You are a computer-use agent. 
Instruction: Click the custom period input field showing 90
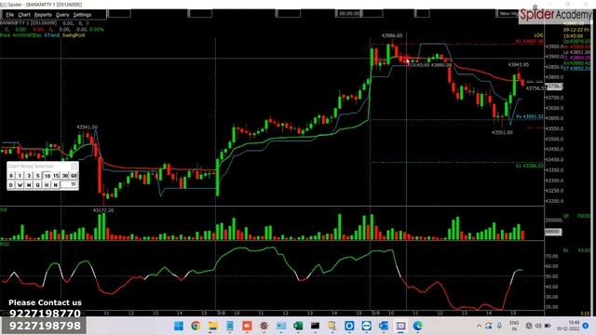pos(69,184)
